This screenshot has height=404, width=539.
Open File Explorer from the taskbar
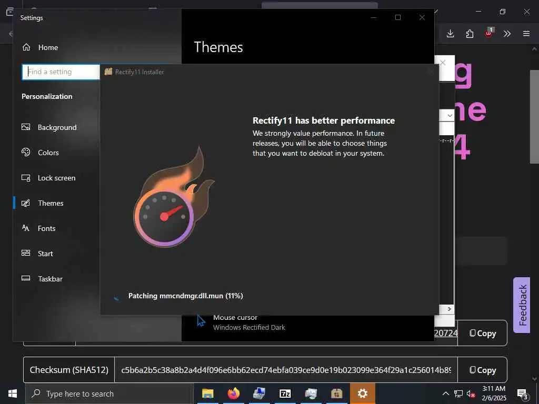pos(207,393)
